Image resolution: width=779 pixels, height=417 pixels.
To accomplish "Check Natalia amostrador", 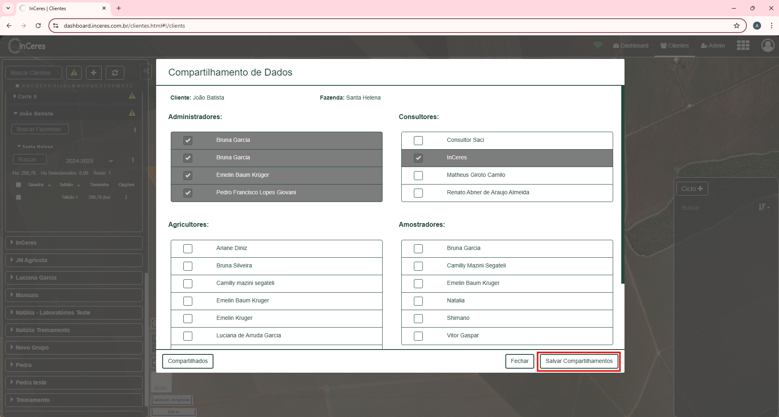I will pyautogui.click(x=418, y=301).
